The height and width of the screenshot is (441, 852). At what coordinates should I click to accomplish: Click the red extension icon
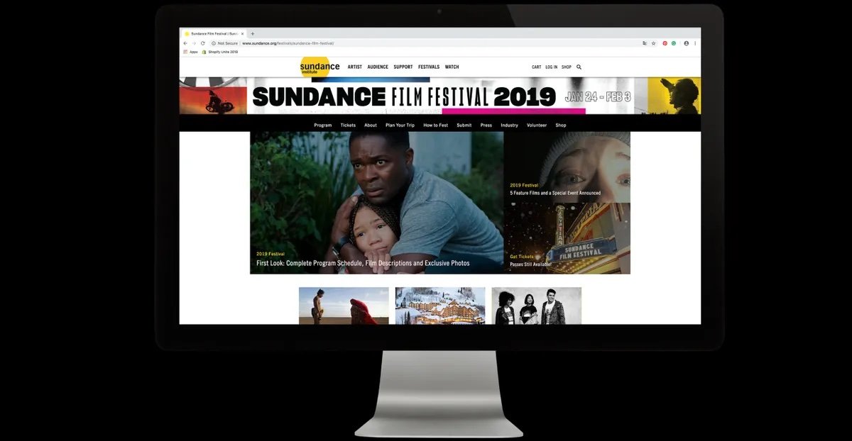pos(665,43)
